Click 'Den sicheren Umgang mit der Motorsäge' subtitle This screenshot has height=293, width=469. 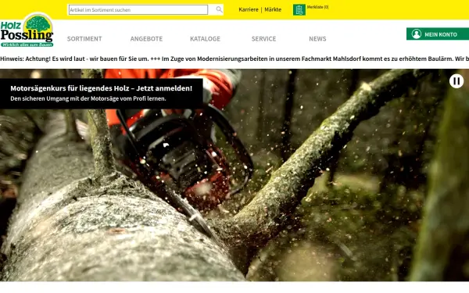coord(88,98)
